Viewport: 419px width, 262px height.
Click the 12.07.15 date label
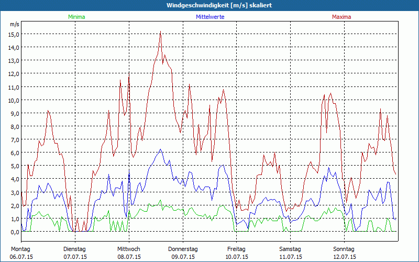344,257
